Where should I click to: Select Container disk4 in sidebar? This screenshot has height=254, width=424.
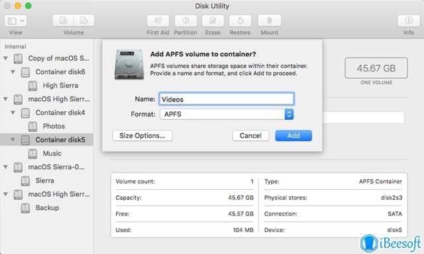60,112
